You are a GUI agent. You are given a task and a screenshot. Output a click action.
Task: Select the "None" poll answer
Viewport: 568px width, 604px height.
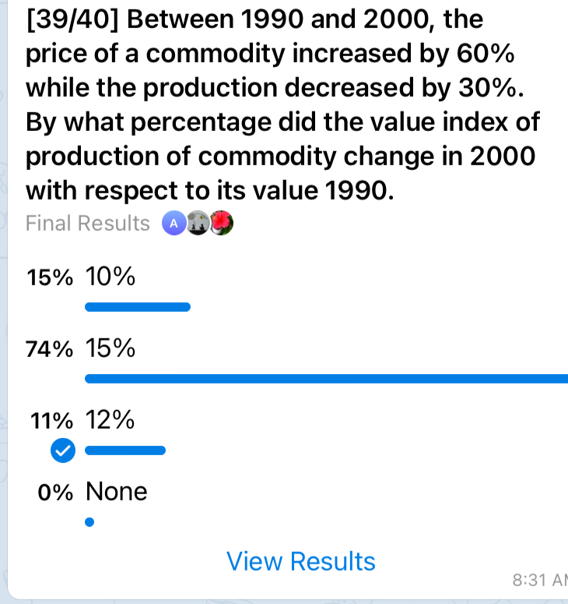point(116,492)
